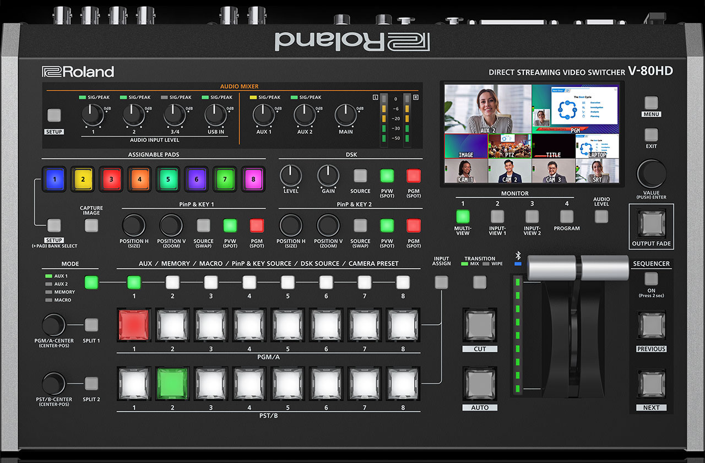Screen dimensions: 705x463
Task: Select AUX row button 1
Action: pos(134,282)
